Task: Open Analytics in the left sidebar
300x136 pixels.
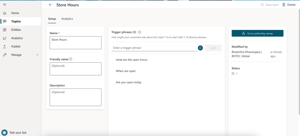Action: point(17,38)
